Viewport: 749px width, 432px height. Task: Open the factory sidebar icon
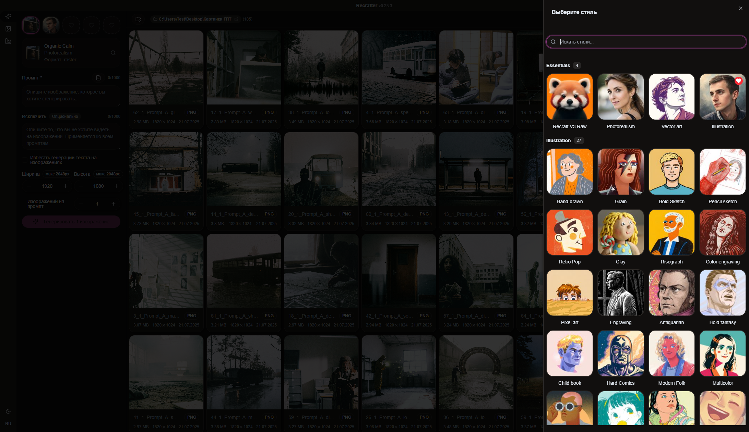point(8,41)
